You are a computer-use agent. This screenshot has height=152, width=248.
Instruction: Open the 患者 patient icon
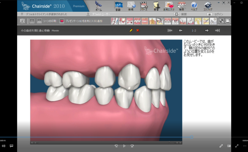156,6
